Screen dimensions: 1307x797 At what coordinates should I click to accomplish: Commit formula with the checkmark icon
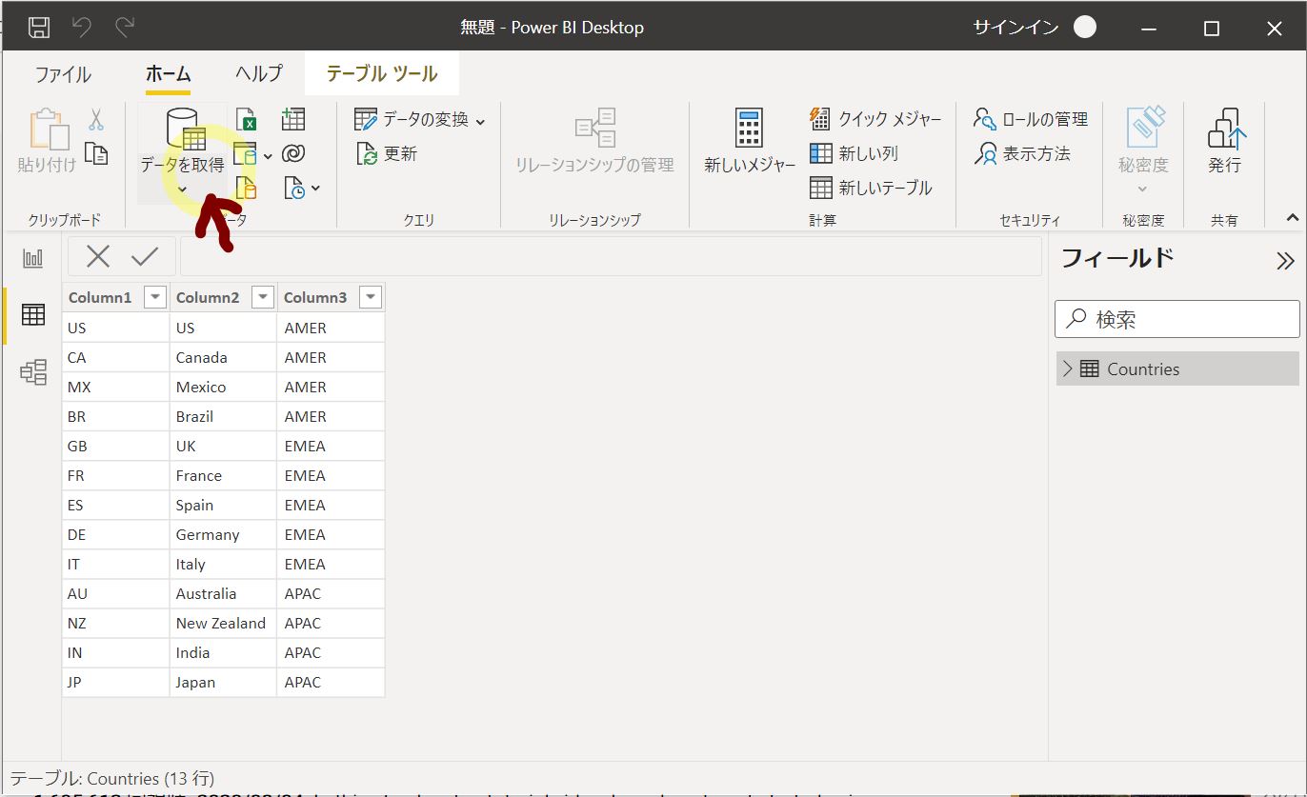(x=145, y=256)
